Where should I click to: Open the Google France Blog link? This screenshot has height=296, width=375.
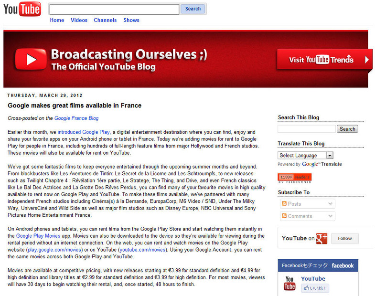click(76, 118)
